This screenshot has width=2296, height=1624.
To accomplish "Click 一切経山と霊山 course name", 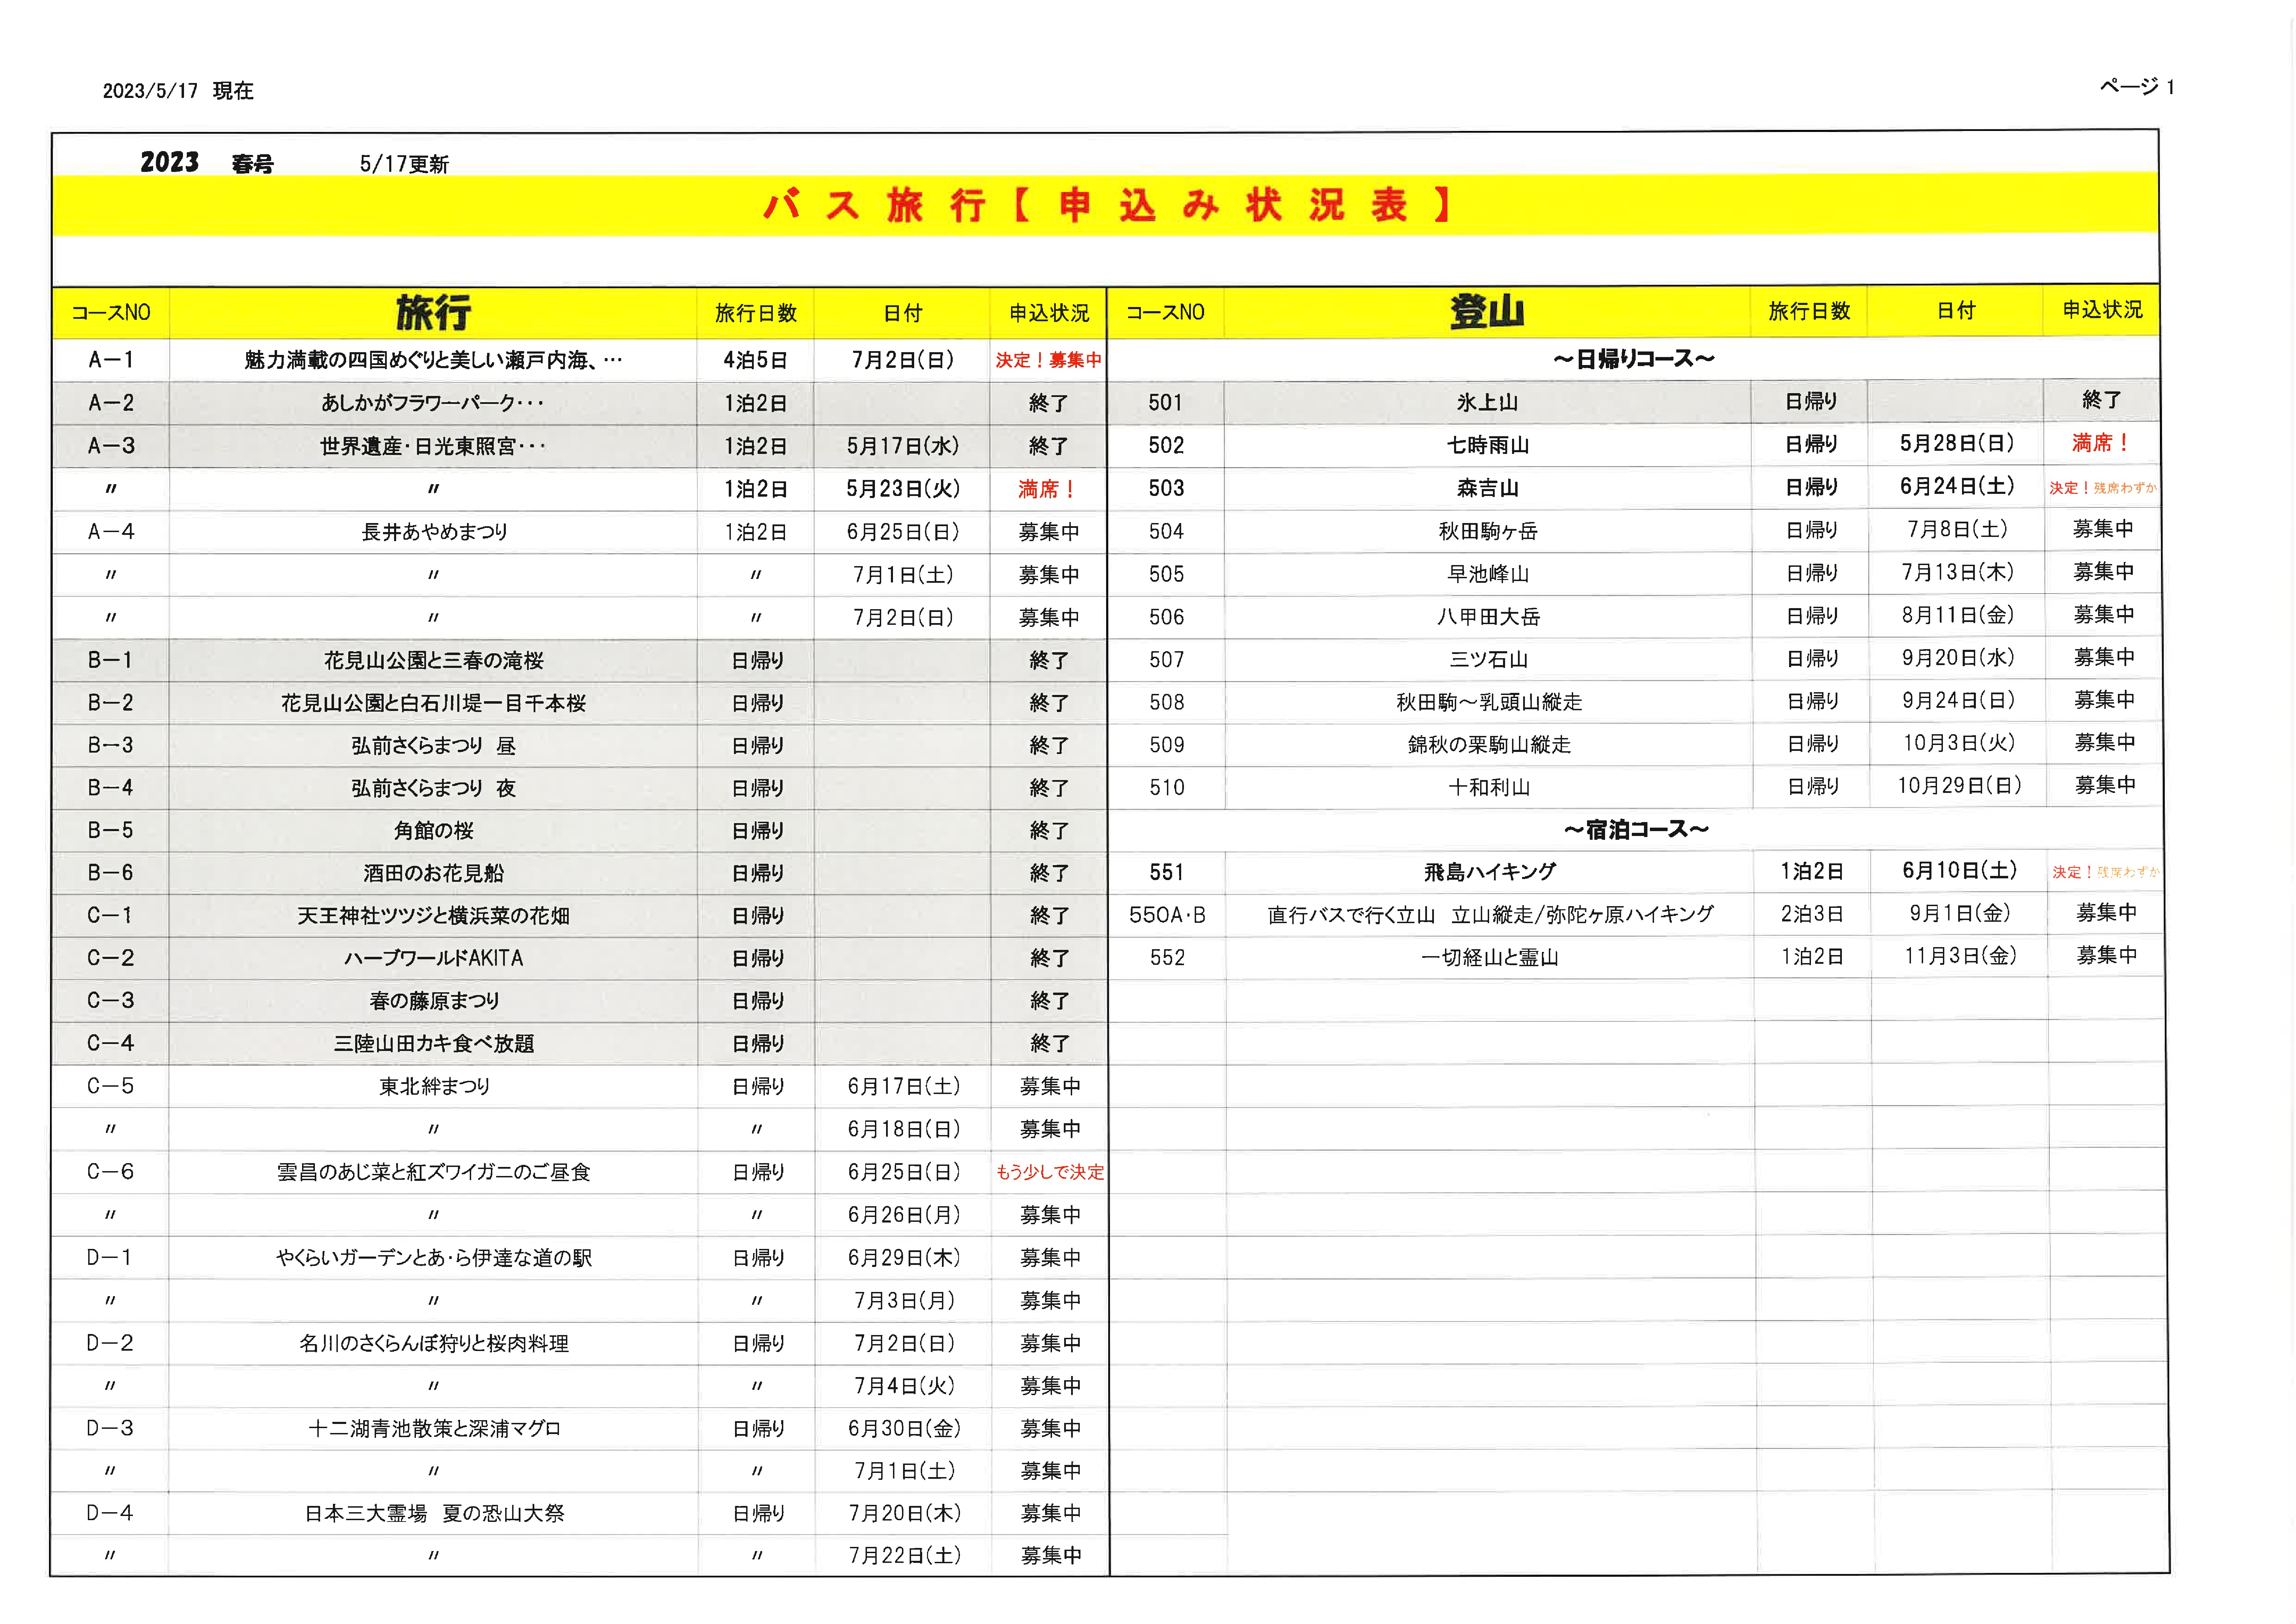I will point(1490,958).
